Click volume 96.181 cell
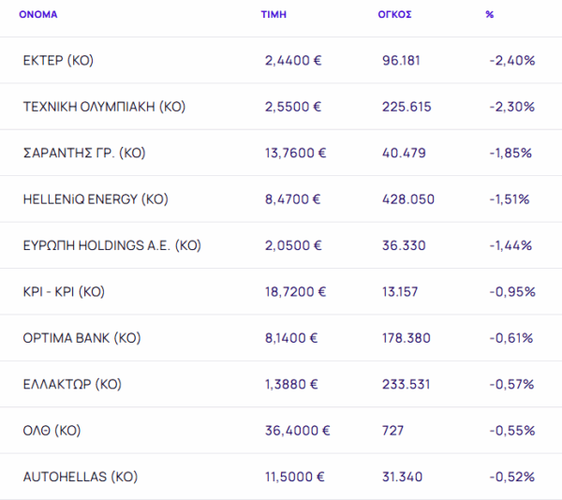 (401, 61)
